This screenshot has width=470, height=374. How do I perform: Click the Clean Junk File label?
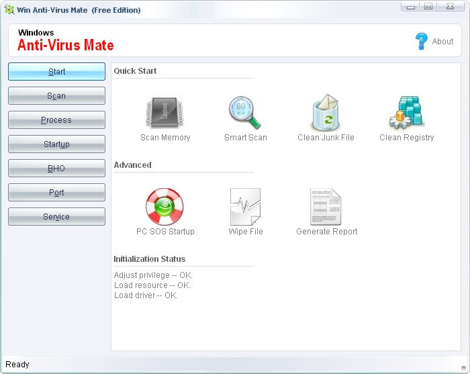point(326,138)
